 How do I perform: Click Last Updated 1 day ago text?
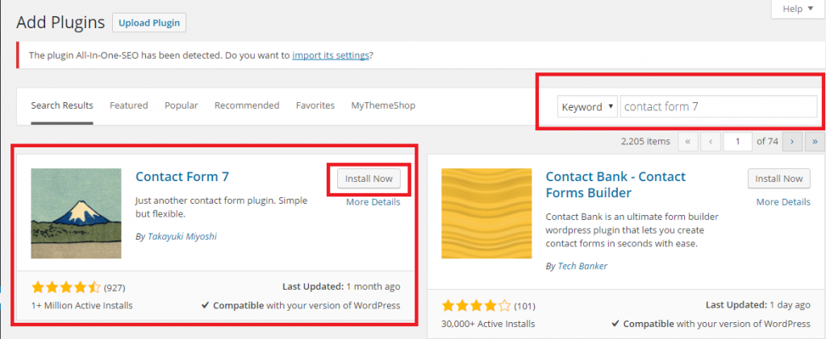coord(757,305)
